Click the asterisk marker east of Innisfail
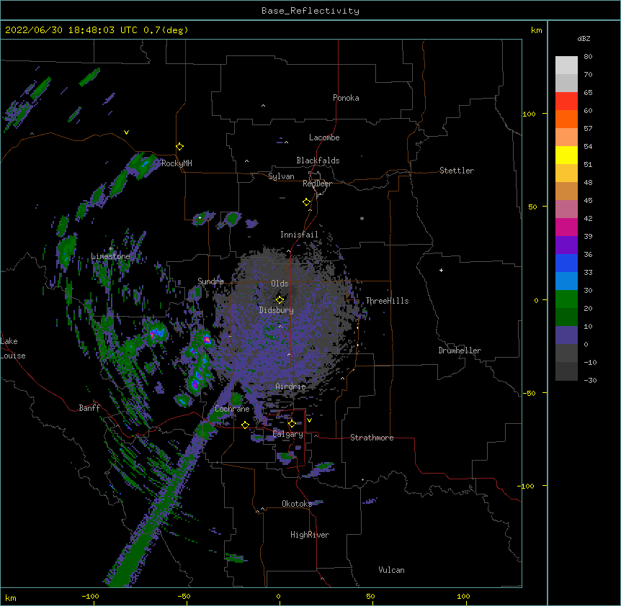The height and width of the screenshot is (606, 621). coord(362,219)
